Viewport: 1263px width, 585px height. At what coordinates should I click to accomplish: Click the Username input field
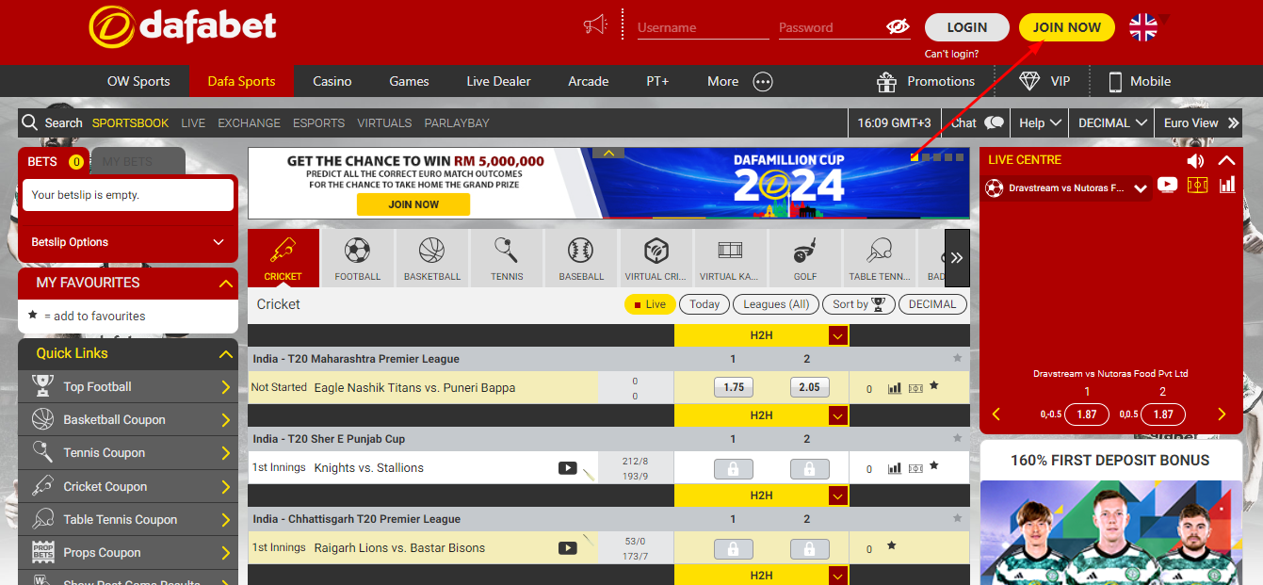click(702, 28)
